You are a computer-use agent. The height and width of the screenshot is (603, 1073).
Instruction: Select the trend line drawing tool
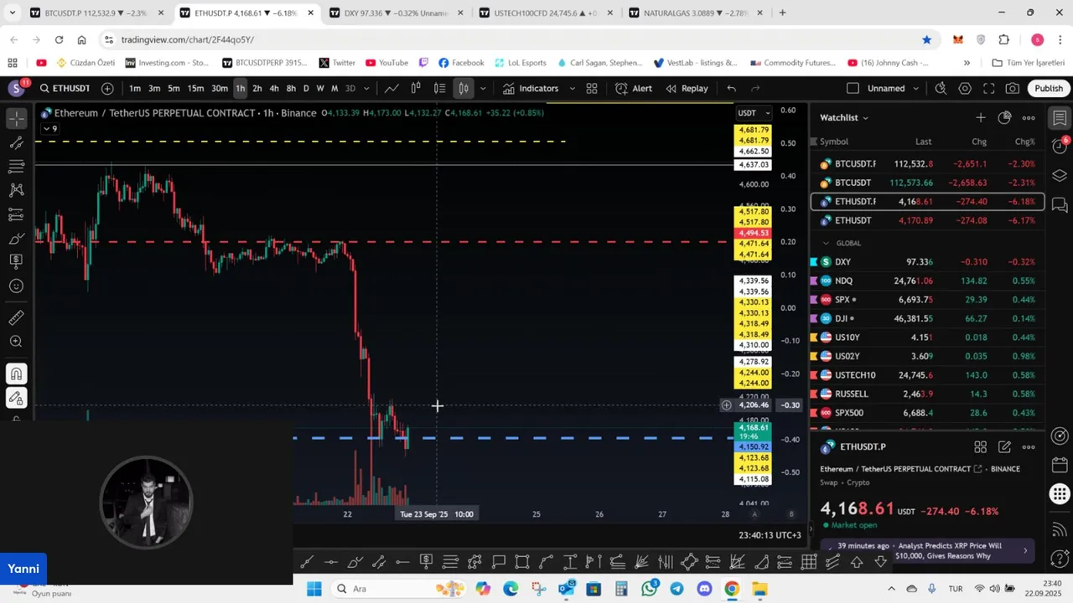pyautogui.click(x=17, y=143)
